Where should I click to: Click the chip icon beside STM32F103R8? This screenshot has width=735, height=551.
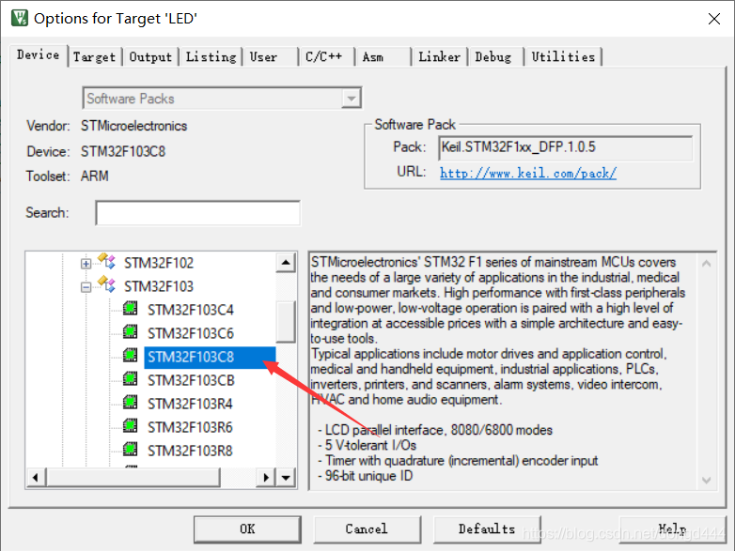tap(131, 449)
